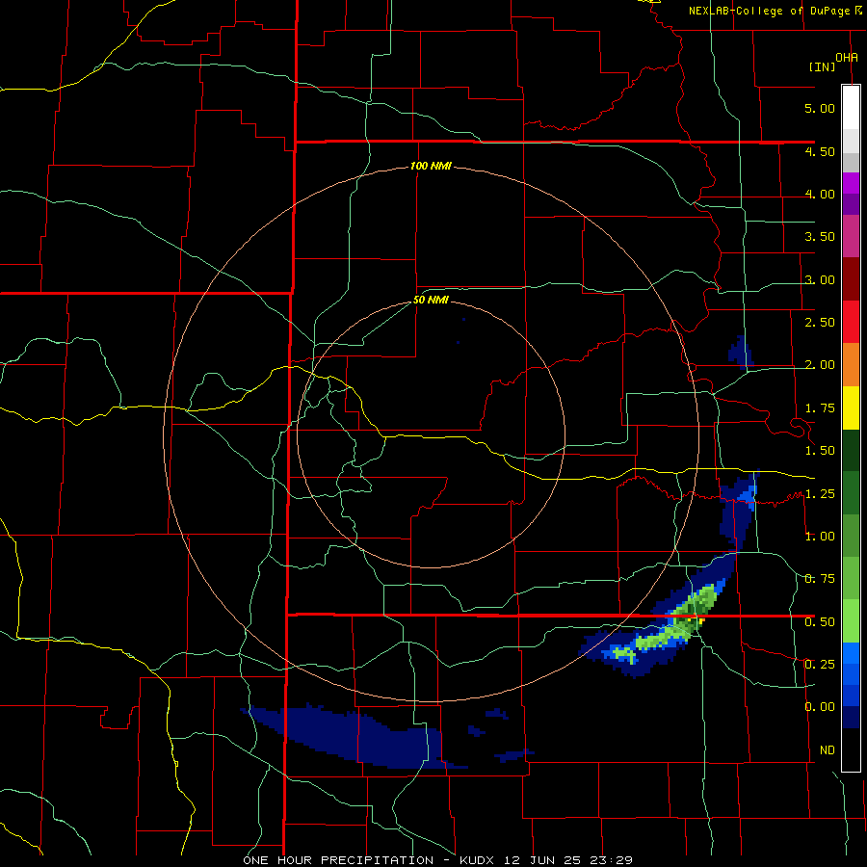The height and width of the screenshot is (867, 867).
Task: Select the 4.00 legend value
Action: pyautogui.click(x=820, y=194)
